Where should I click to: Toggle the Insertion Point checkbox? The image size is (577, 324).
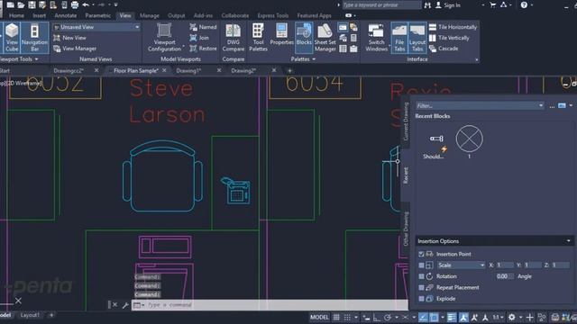click(421, 254)
